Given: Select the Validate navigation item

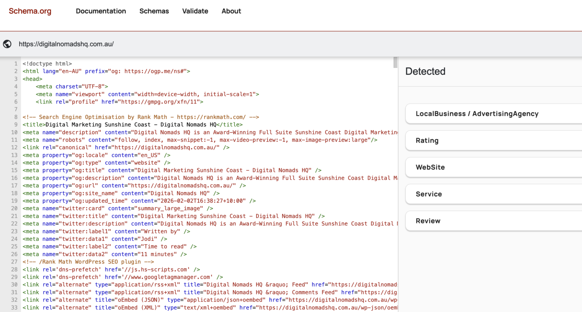Looking at the screenshot, I should [195, 11].
